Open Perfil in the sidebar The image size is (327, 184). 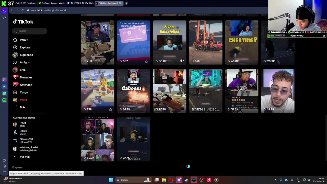[23, 100]
